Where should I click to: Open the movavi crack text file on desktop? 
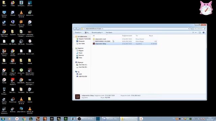coord(30,52)
